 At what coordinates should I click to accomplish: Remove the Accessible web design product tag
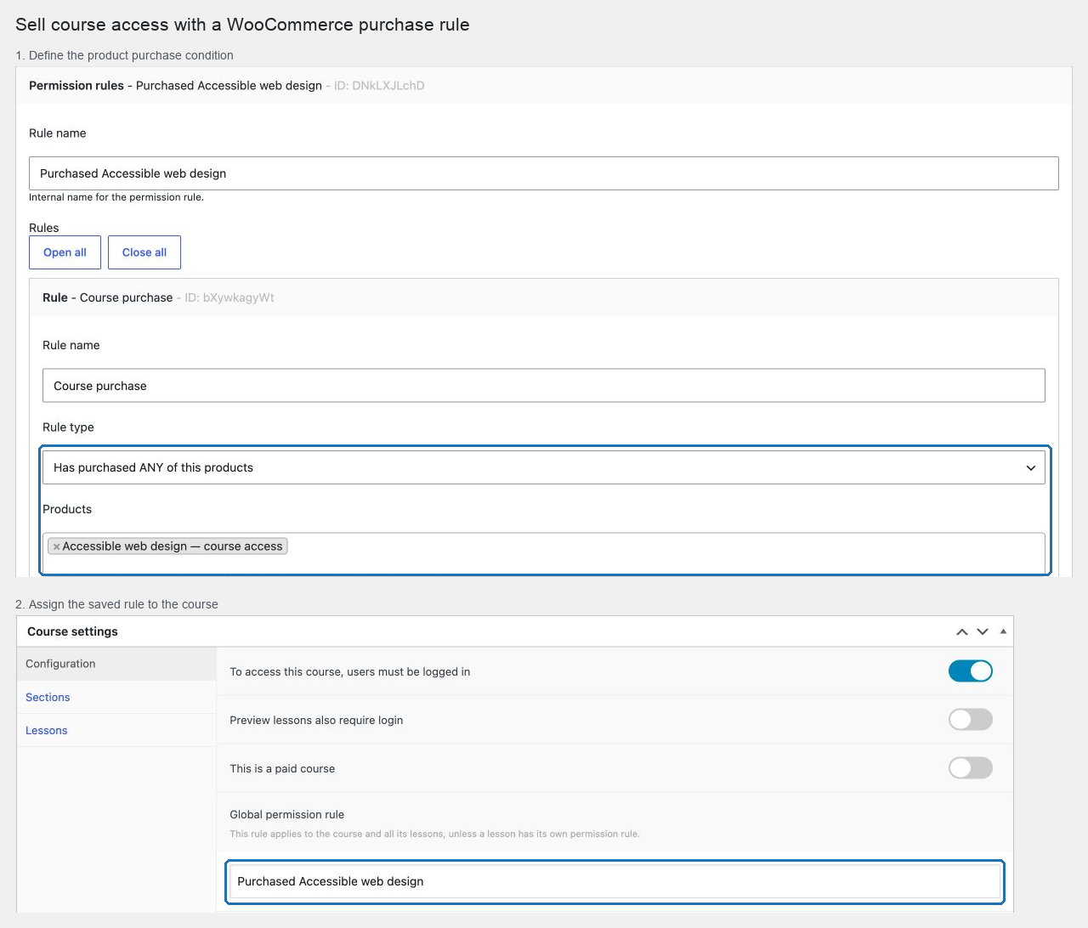[56, 546]
